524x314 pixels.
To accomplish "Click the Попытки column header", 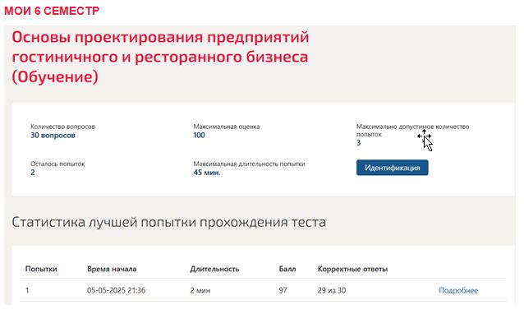I will tap(41, 269).
